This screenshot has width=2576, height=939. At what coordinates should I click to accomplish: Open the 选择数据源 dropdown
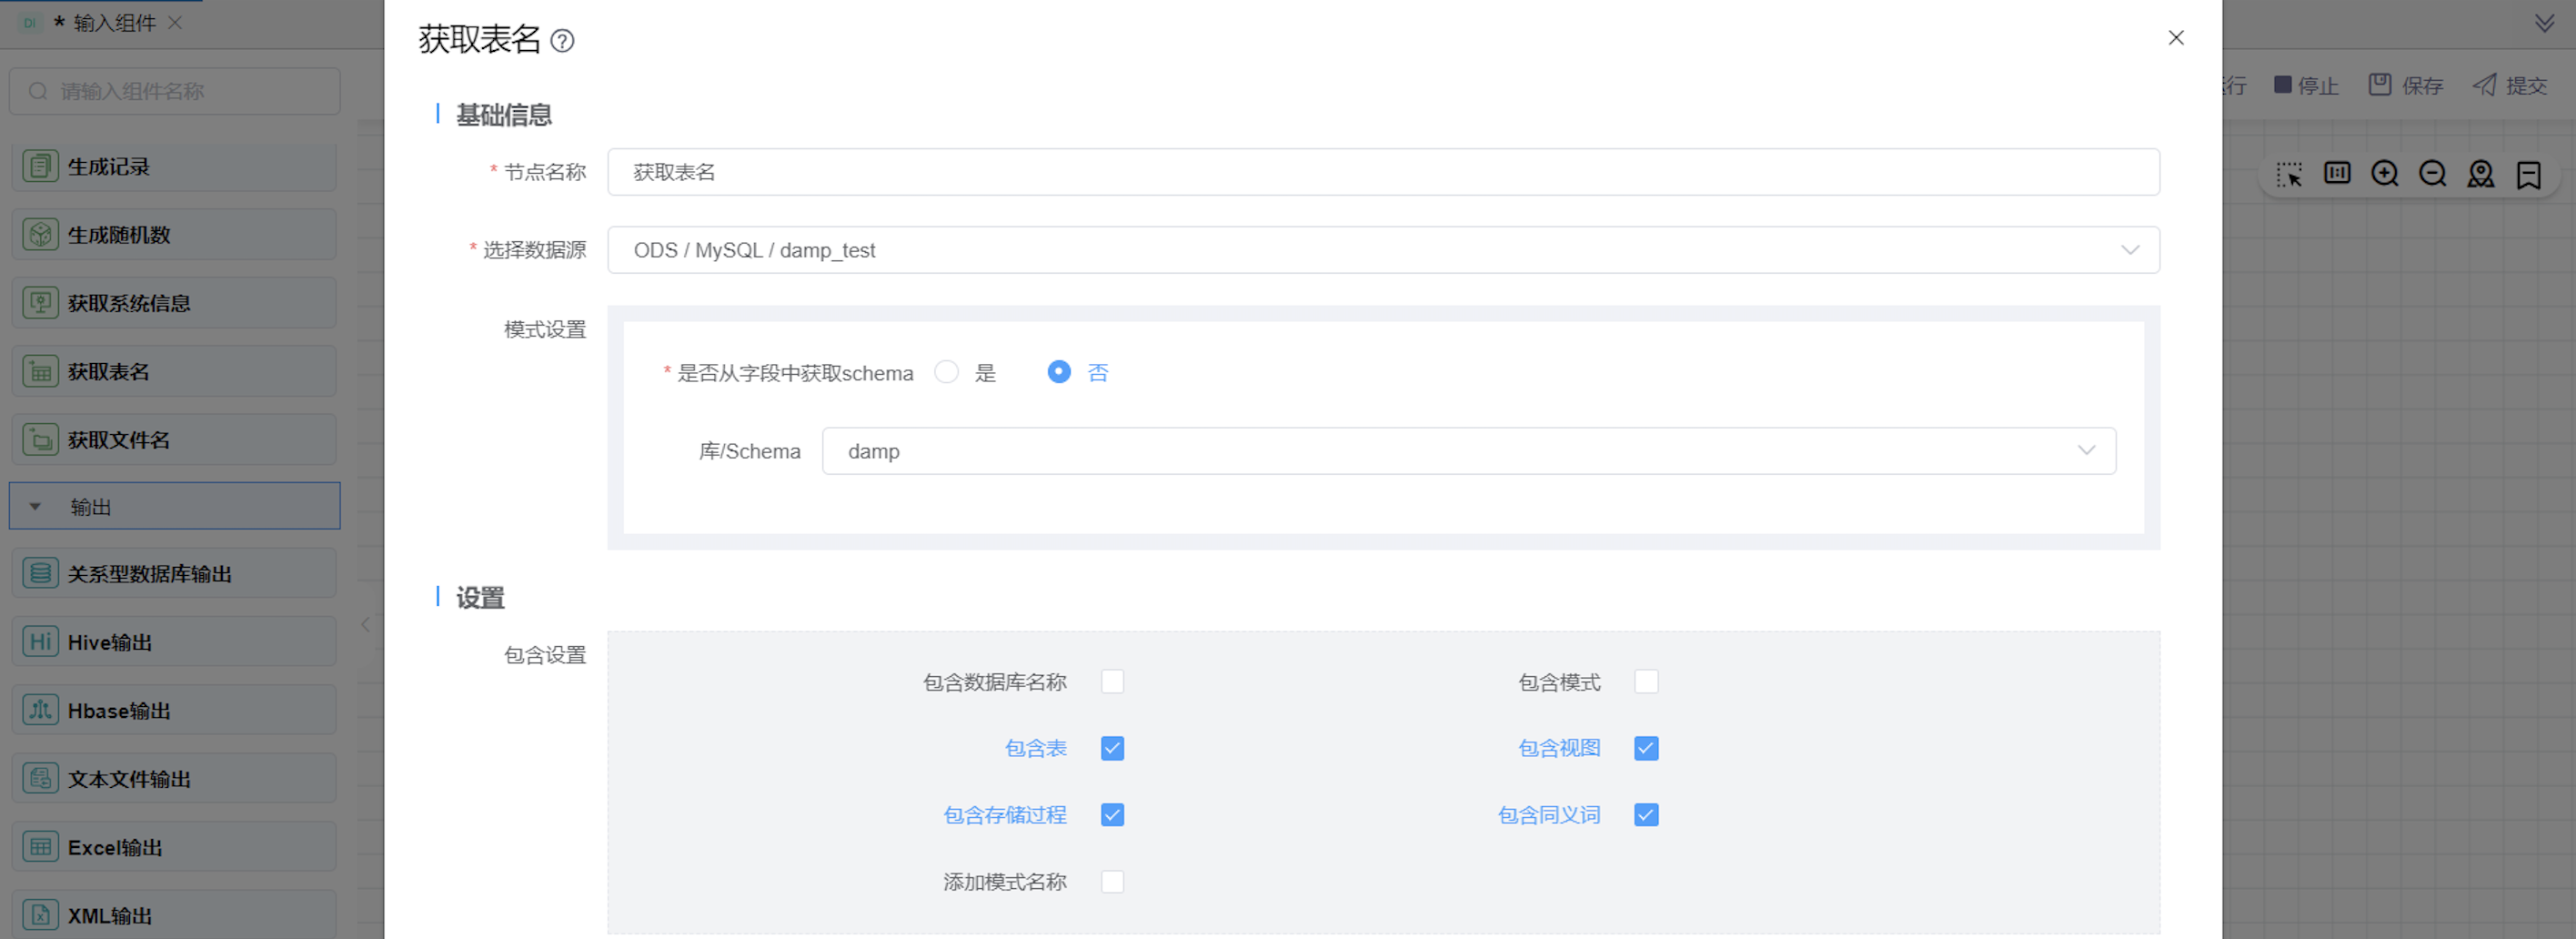pos(1382,250)
